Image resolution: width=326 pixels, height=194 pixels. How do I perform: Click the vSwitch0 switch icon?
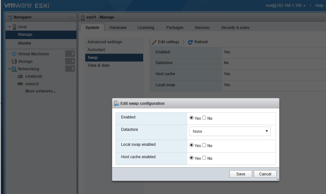click(x=20, y=76)
